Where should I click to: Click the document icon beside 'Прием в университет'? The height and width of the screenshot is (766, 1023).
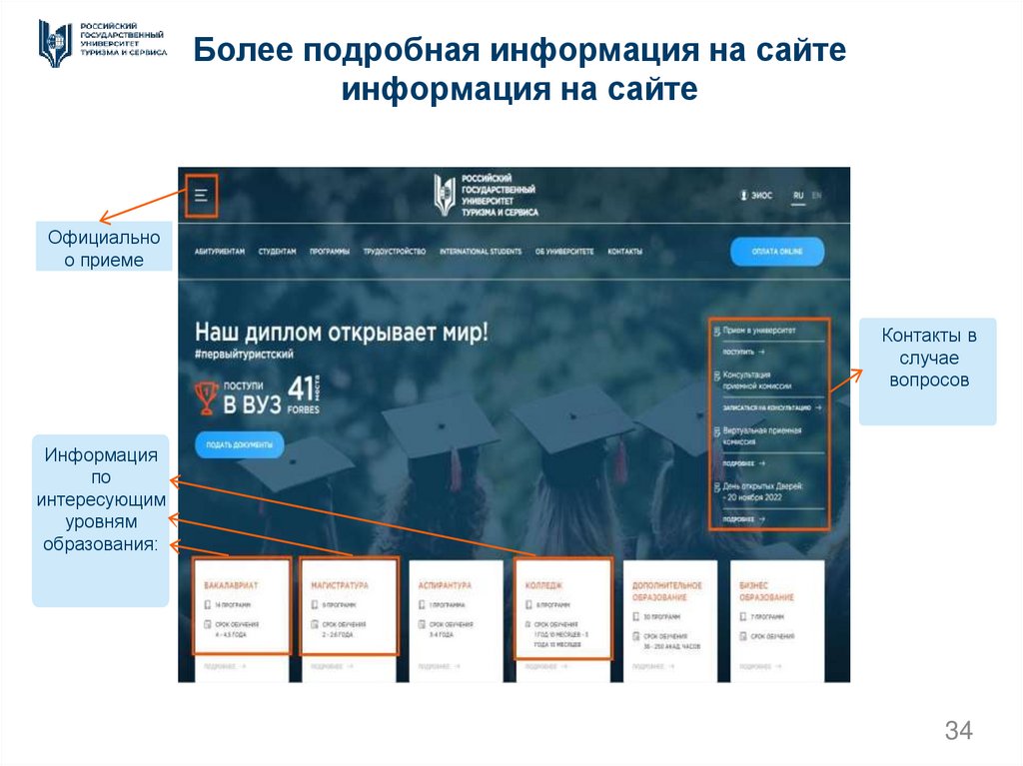click(x=716, y=331)
